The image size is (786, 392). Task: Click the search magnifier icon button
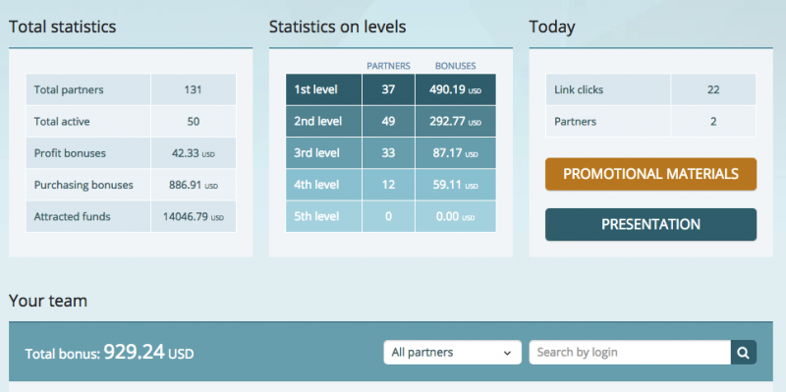744,353
